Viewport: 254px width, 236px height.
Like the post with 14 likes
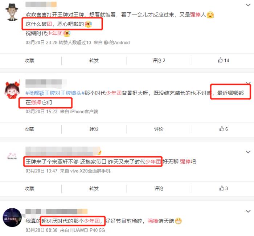tap(224, 60)
